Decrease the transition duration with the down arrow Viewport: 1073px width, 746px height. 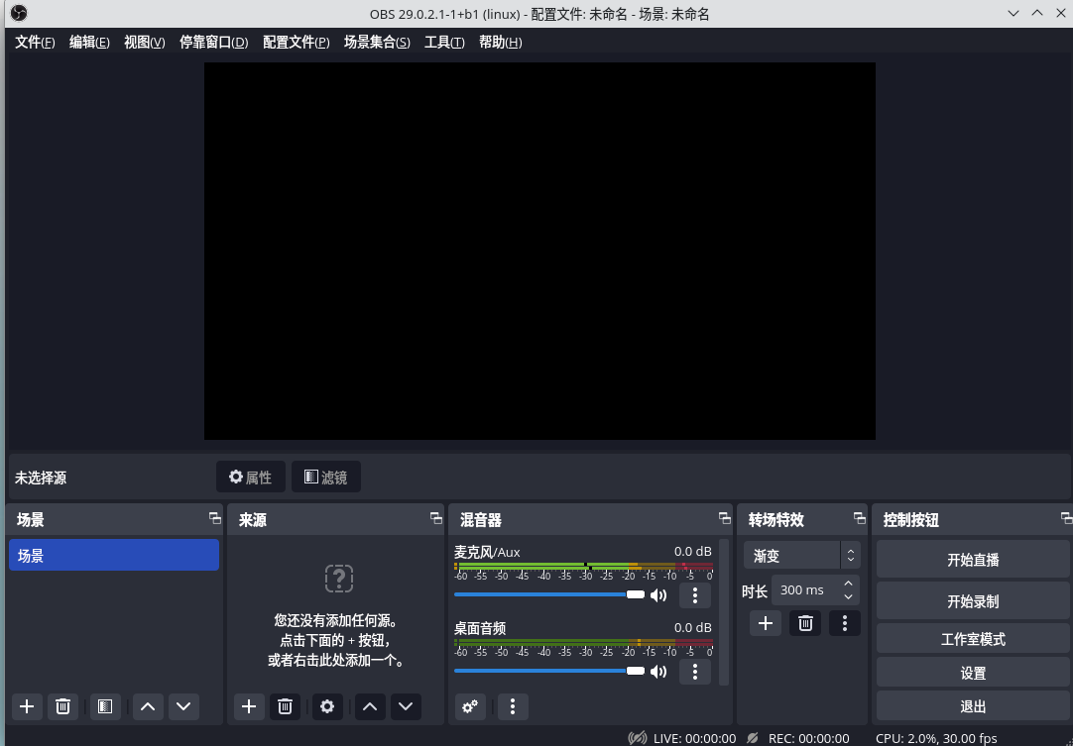pos(849,597)
